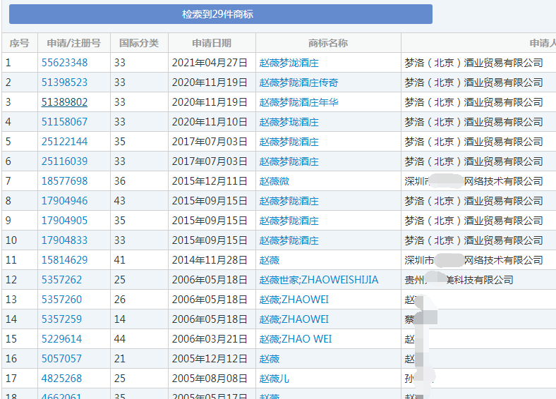
Task: Open registration number 5357260
Action: (x=61, y=300)
